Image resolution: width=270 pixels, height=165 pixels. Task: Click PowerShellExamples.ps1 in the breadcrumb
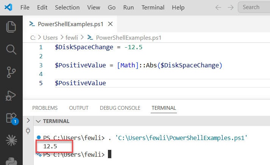(x=129, y=37)
